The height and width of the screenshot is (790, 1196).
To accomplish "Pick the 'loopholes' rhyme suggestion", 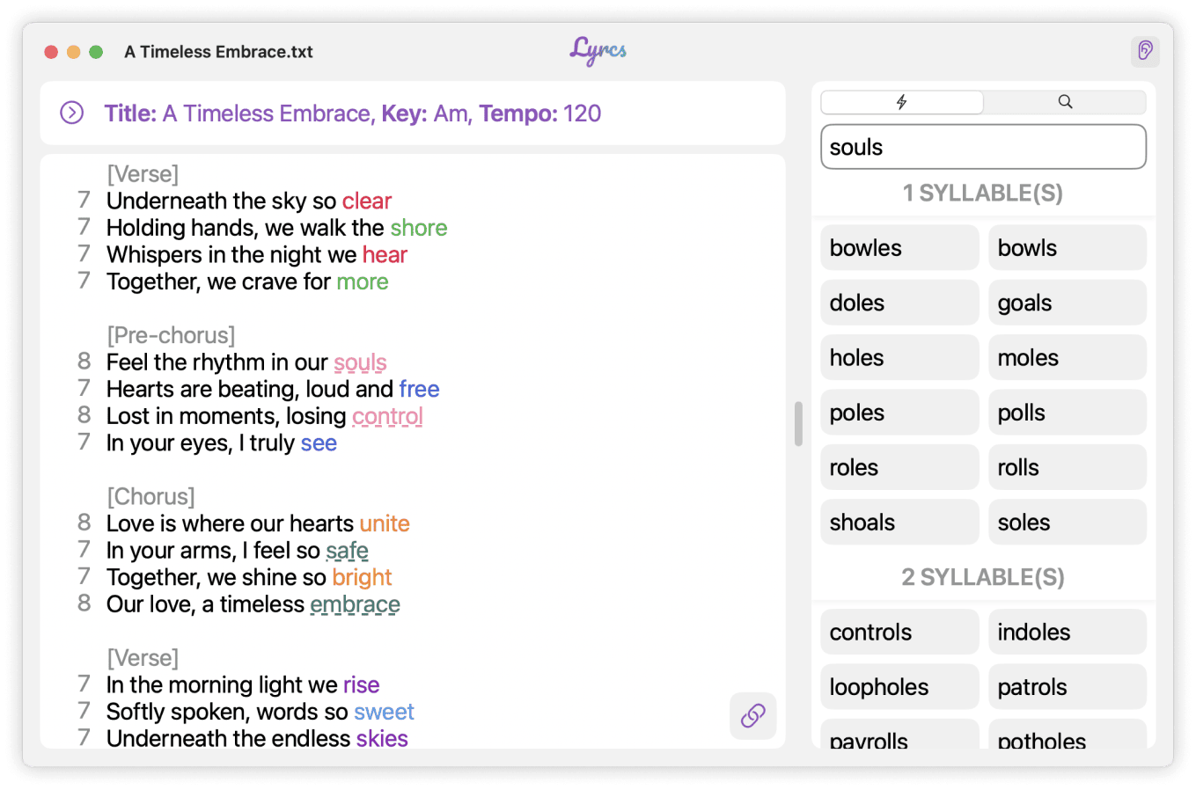I will tap(899, 687).
